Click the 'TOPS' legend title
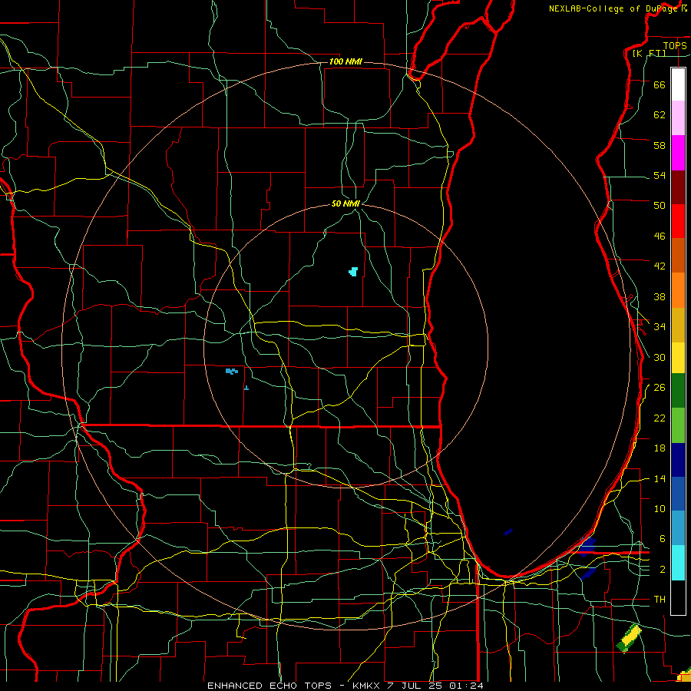 click(675, 45)
